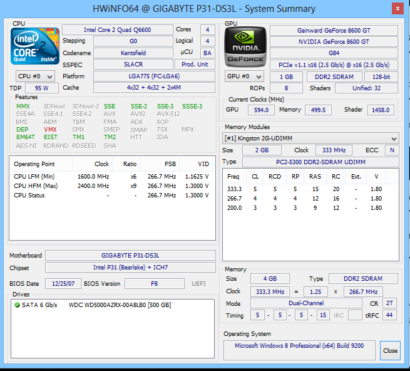
Task: Click the G84 GPU codename field
Action: pos(334,53)
